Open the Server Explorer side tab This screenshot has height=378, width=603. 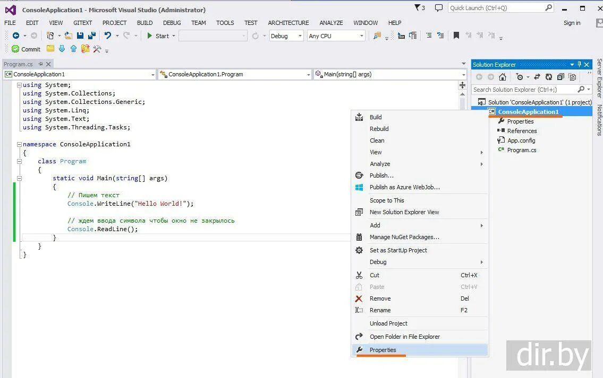pos(599,78)
